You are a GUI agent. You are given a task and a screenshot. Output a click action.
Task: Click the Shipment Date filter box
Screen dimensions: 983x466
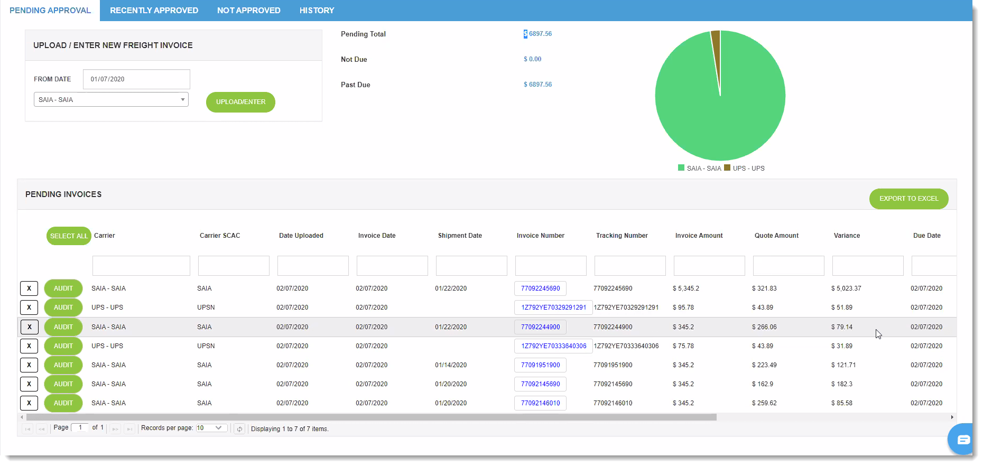click(x=471, y=266)
